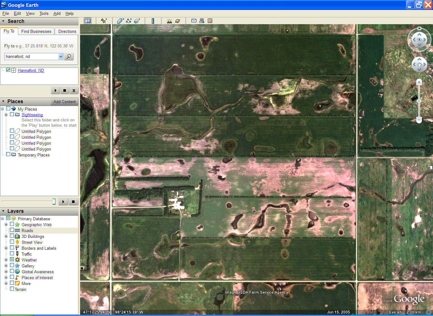Collapse the Layers panel triangle
The height and width of the screenshot is (316, 433).
(3, 211)
